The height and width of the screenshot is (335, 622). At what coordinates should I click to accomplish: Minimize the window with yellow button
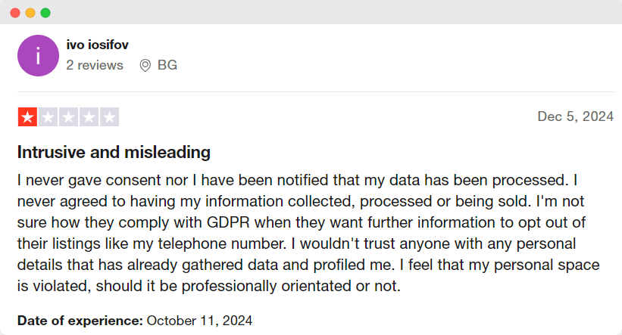[30, 13]
